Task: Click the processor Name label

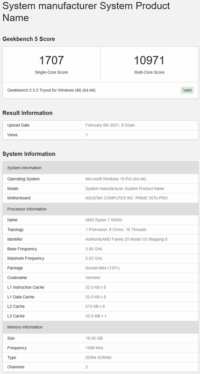Action: [13, 220]
